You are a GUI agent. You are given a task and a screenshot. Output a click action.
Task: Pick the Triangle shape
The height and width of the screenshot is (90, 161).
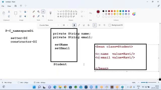[74, 11]
